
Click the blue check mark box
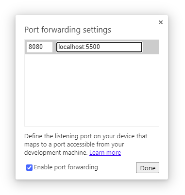(x=29, y=167)
